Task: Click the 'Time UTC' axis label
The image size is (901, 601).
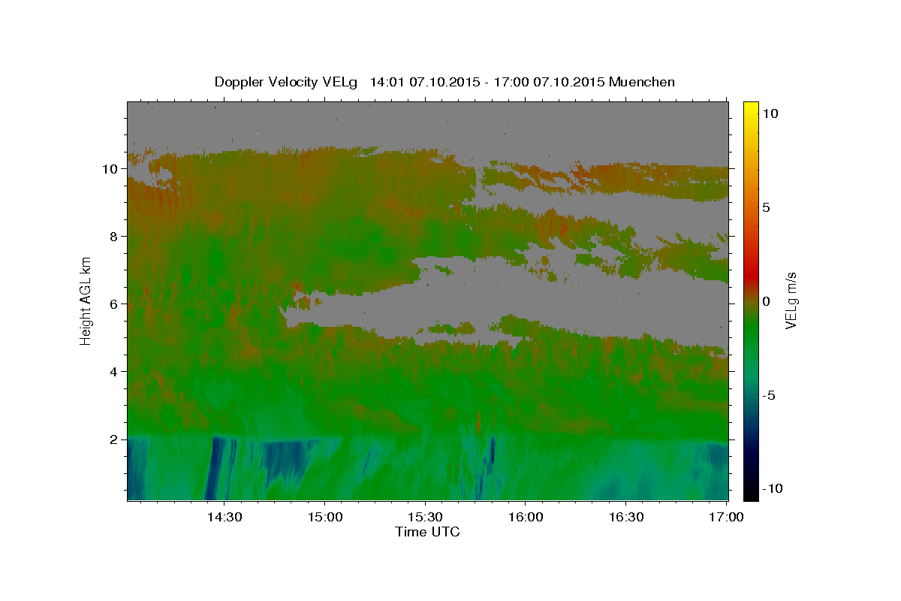Action: coord(427,532)
